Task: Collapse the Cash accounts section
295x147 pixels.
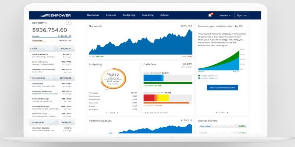Action: [x=31, y=49]
